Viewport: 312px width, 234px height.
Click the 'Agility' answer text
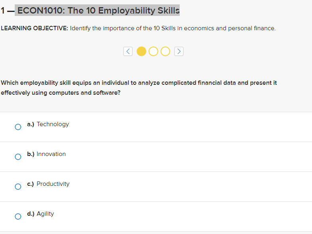coord(45,214)
